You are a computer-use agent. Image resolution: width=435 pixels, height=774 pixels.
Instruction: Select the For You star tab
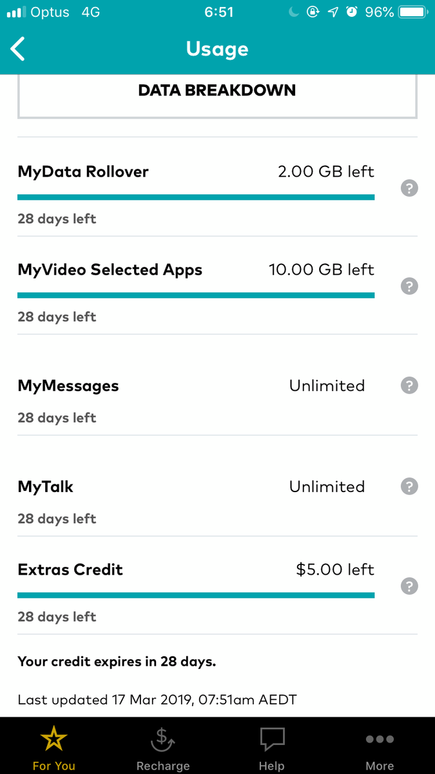[x=54, y=746]
